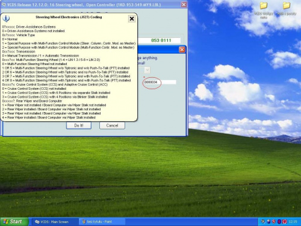Screen dimensions: 301x226
Task: Click the coding input field showing 0000034
Action: tap(160, 82)
